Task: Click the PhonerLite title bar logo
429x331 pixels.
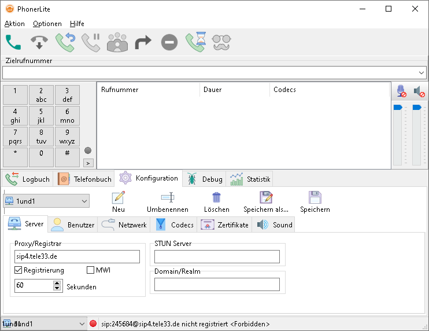Action: click(x=10, y=9)
